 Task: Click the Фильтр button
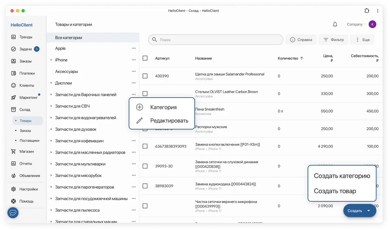point(333,40)
